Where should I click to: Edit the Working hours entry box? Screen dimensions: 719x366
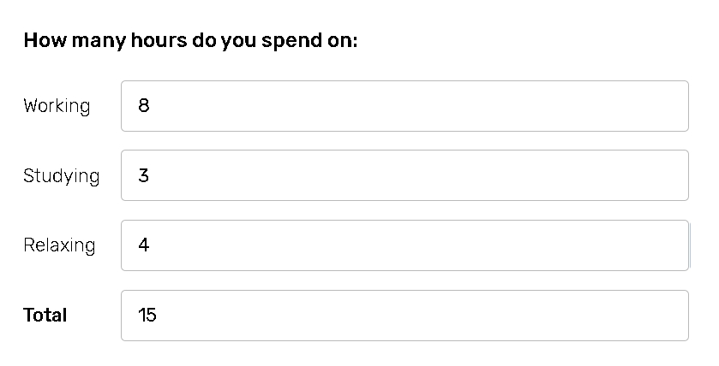tap(404, 106)
